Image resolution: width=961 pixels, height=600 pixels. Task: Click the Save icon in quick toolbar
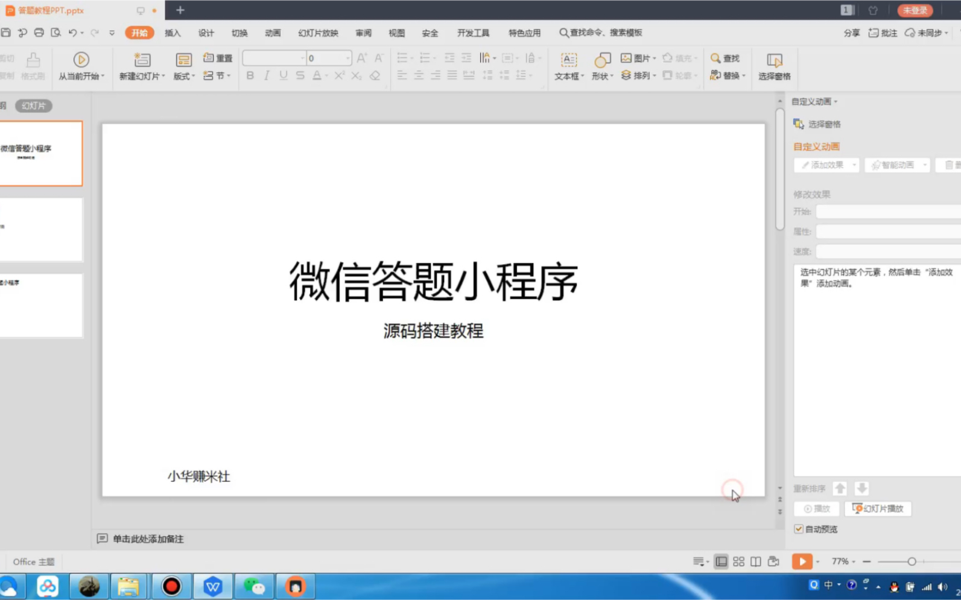pyautogui.click(x=6, y=33)
